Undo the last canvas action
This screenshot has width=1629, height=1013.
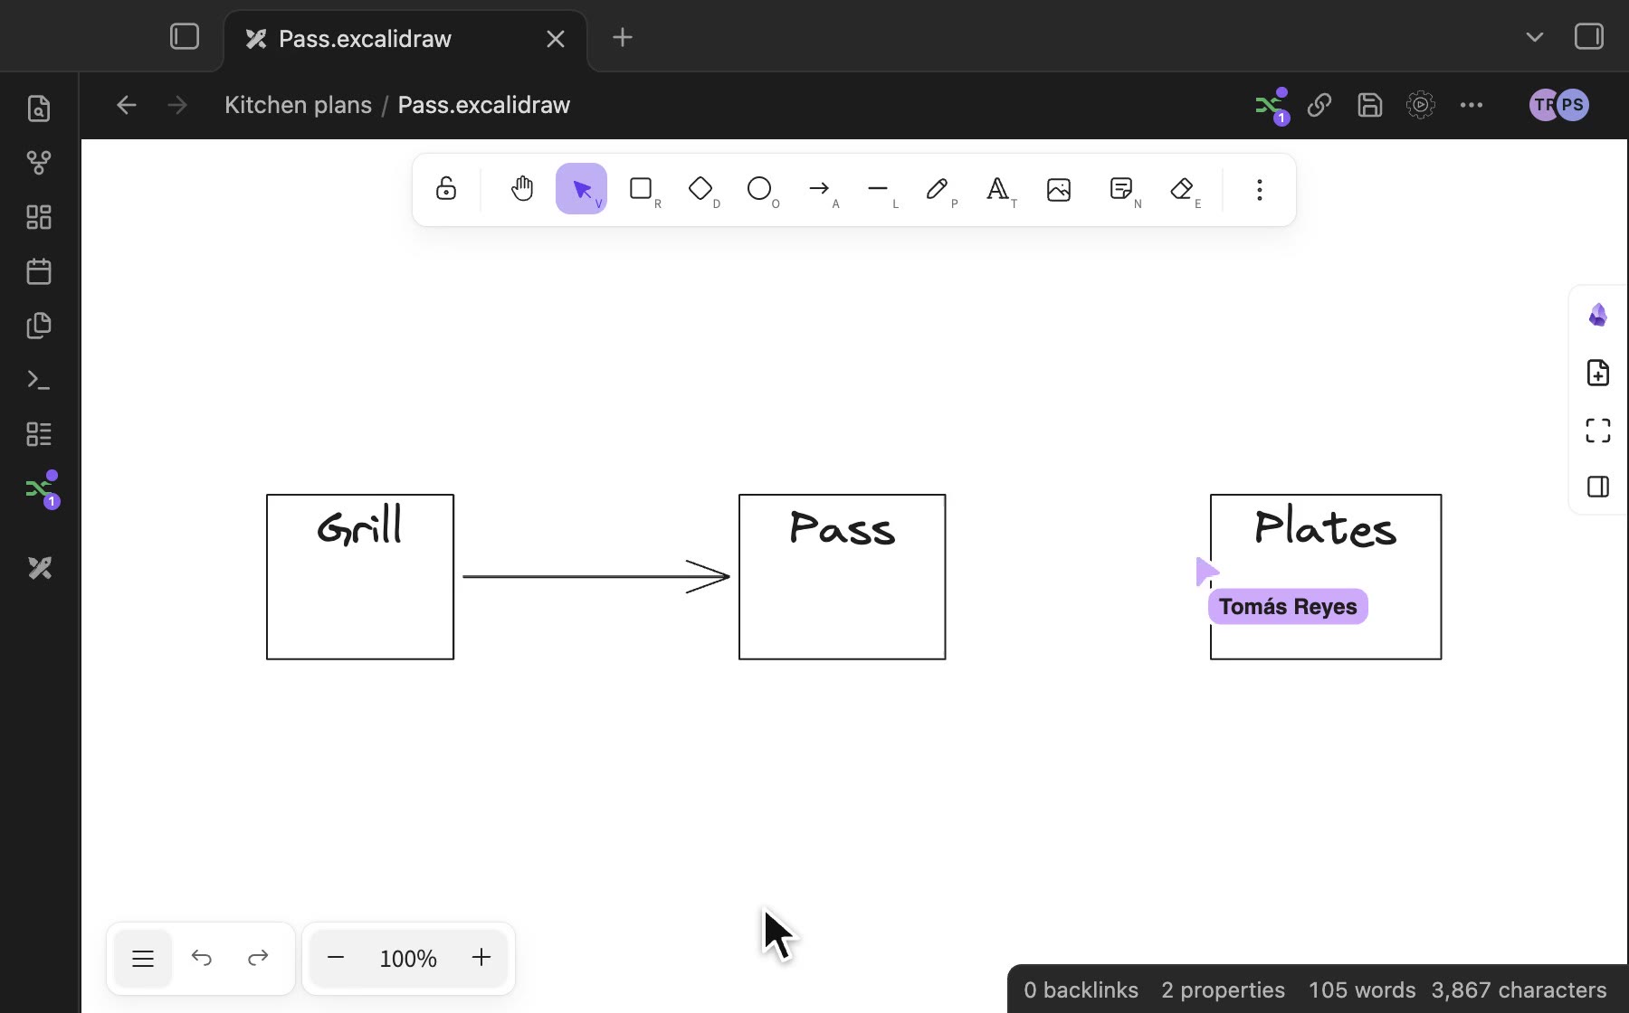[x=202, y=958]
